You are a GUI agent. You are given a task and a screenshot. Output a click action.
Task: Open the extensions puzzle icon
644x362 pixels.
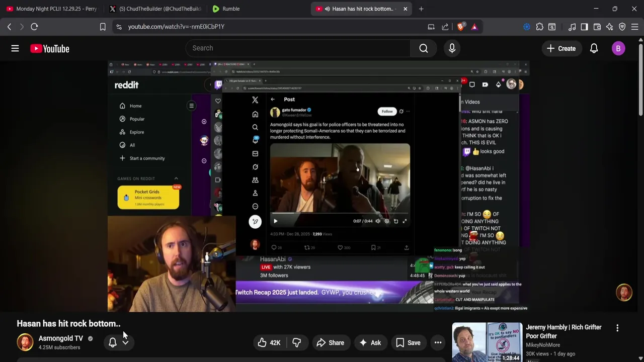pos(539,27)
